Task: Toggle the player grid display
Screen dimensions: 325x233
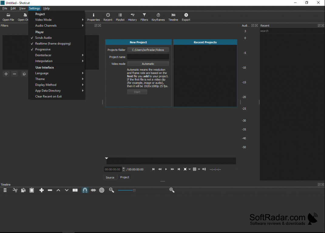Action: coord(195,169)
